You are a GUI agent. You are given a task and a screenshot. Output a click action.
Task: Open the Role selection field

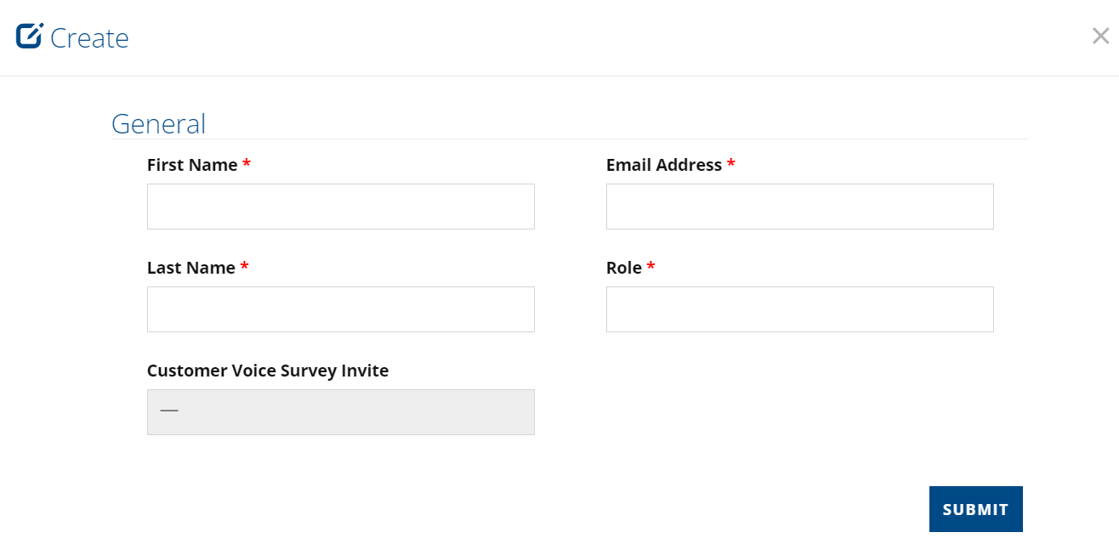point(800,309)
